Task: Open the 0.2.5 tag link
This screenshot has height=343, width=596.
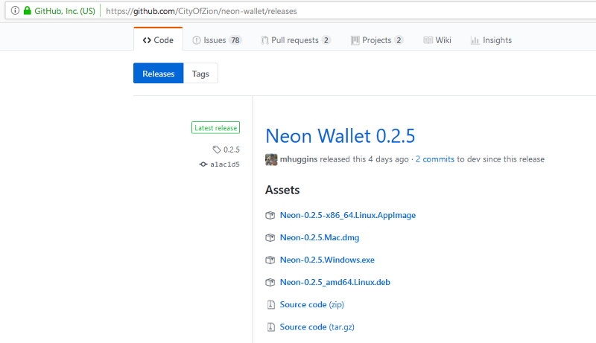Action: pos(232,150)
